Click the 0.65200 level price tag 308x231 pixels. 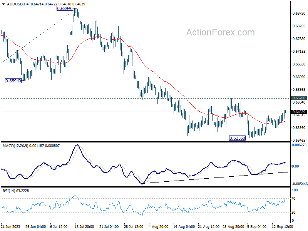tap(299, 98)
